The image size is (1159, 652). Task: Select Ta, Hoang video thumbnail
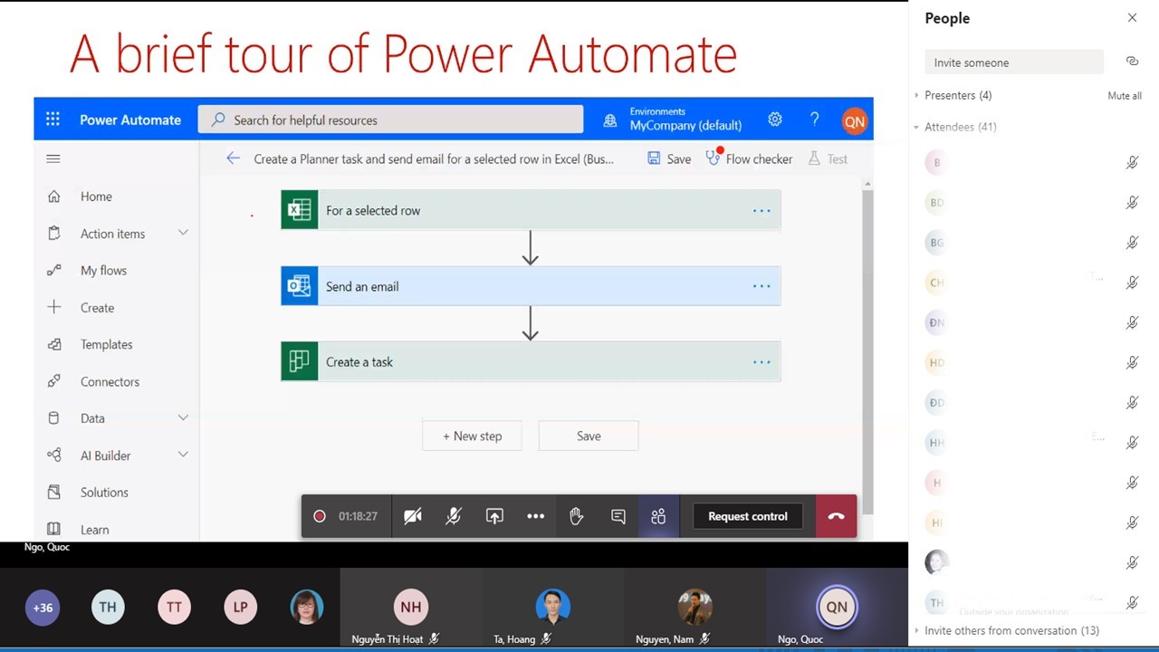tap(552, 606)
